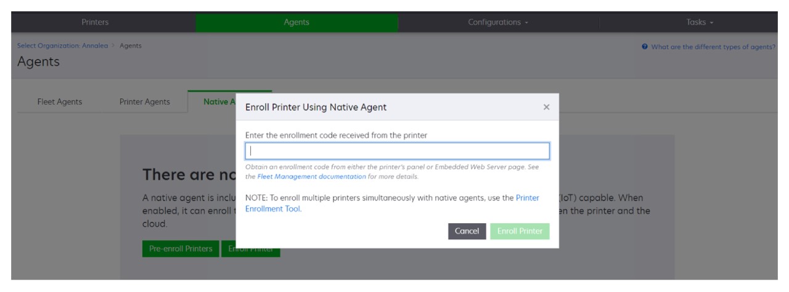Go to the Printers navigation tab

[94, 23]
